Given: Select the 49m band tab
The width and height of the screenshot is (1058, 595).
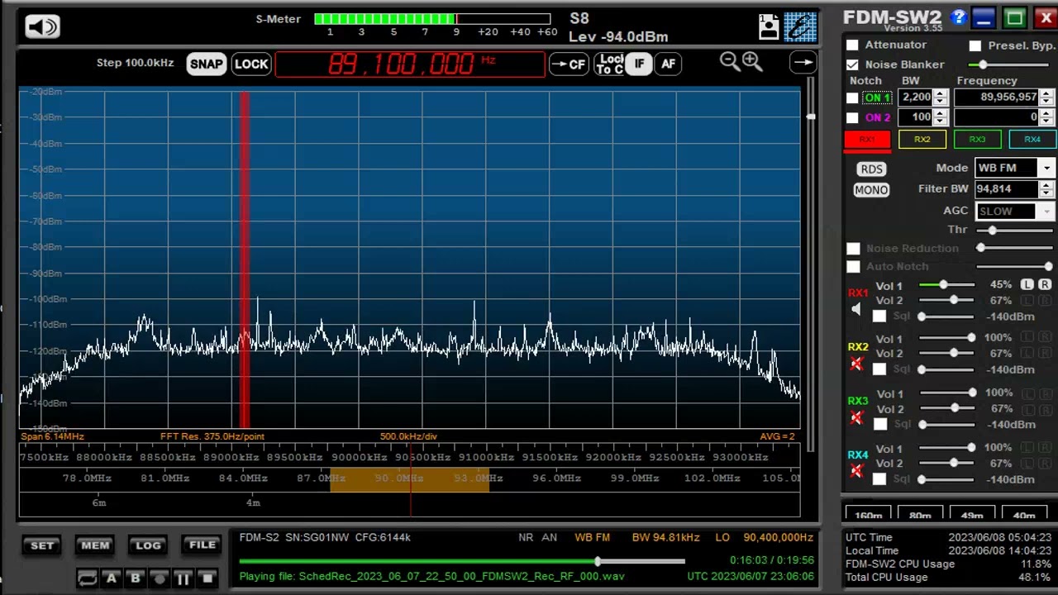Looking at the screenshot, I should coord(972,514).
